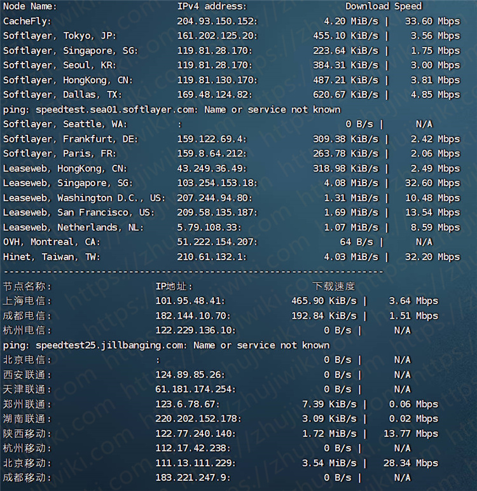Select IP address 159.8.64.212
The width and height of the screenshot is (477, 491).
point(212,154)
